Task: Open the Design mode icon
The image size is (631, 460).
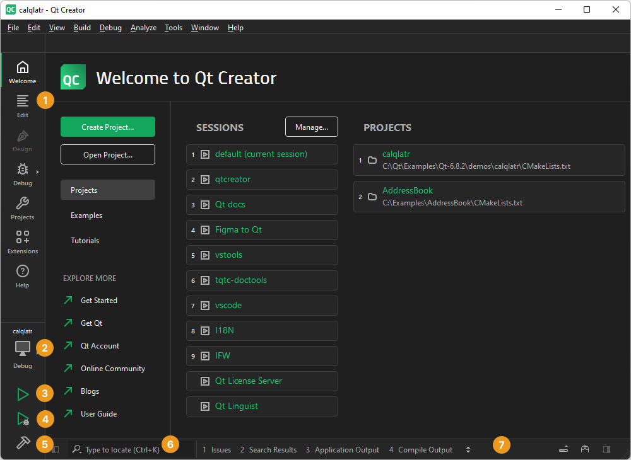Action: pos(23,141)
